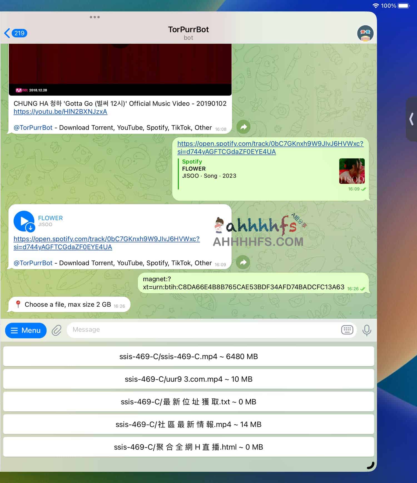Select the 聚合全網H直播.html file option
Screen dimensions: 417x483
(x=188, y=447)
